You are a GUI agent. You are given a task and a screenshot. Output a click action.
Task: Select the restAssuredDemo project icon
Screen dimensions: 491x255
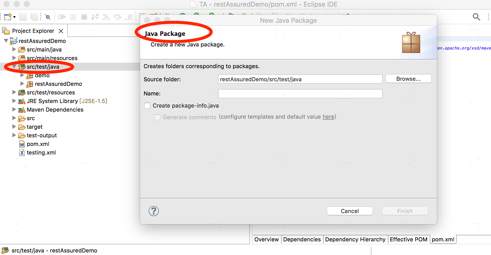tap(14, 41)
